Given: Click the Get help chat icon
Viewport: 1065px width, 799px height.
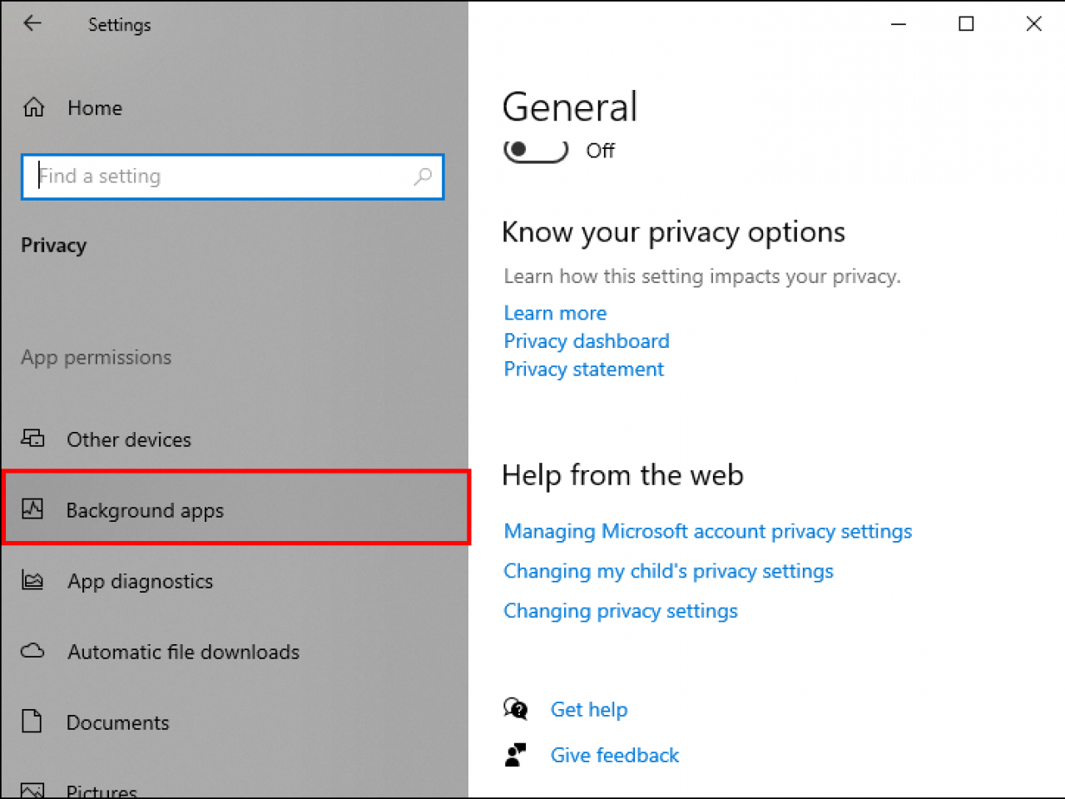Looking at the screenshot, I should pos(516,709).
